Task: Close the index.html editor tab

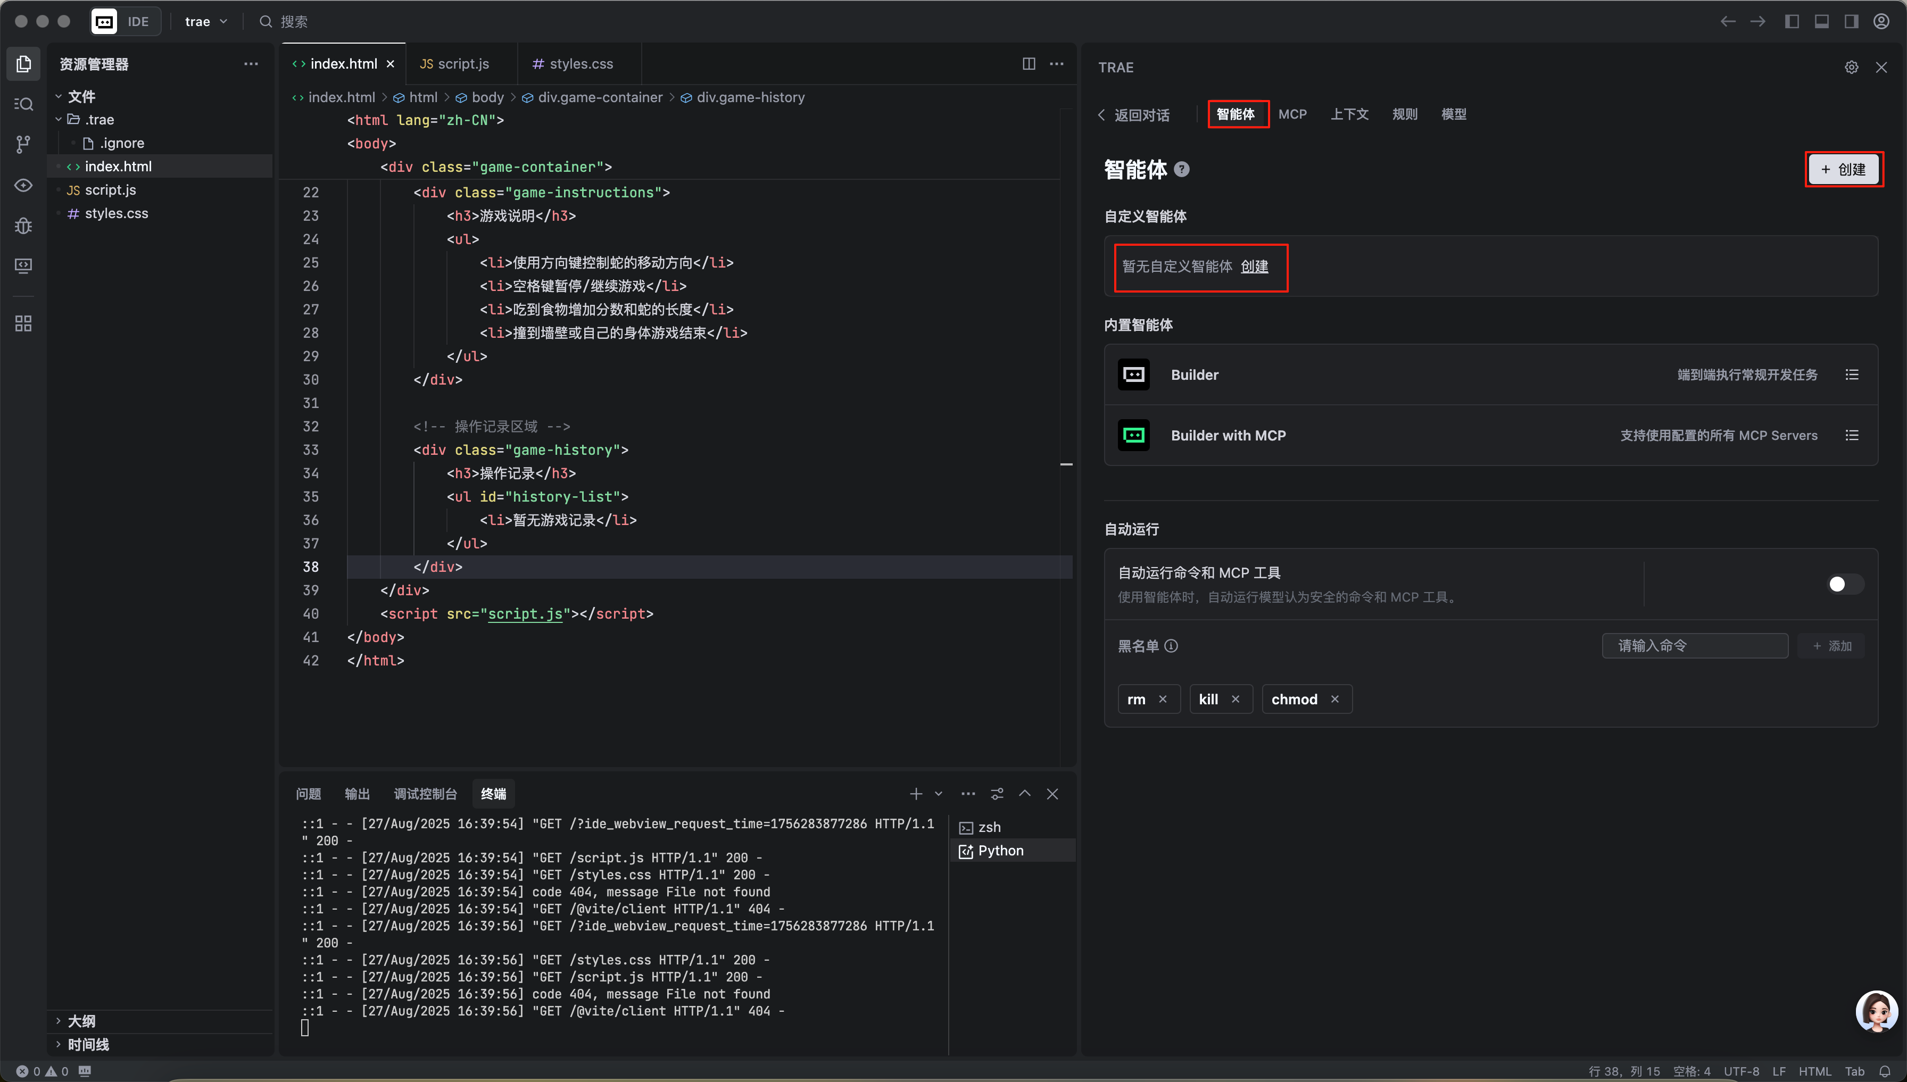Action: coord(390,64)
